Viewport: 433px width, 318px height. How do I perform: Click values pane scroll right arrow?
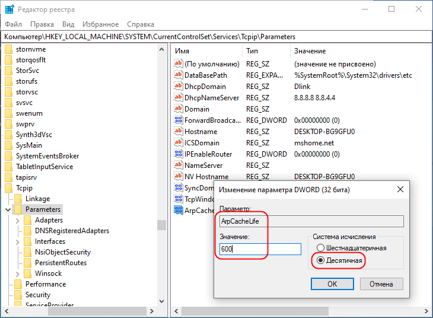pyautogui.click(x=426, y=311)
